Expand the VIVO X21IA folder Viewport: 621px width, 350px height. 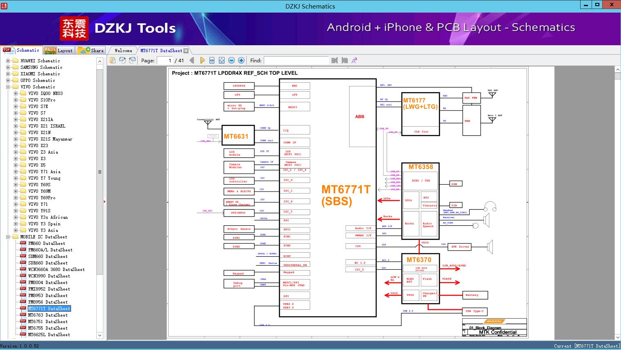16,119
